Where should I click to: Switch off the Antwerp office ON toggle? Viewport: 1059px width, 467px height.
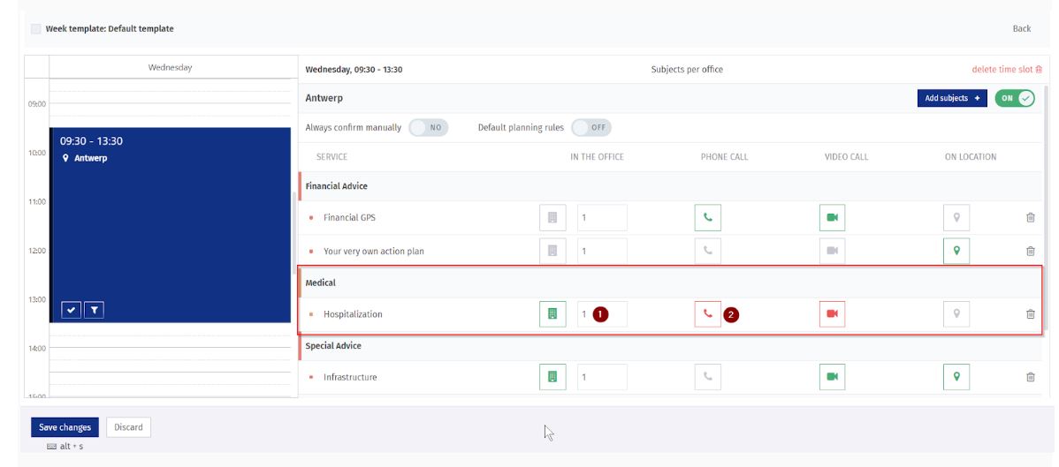pyautogui.click(x=1015, y=98)
